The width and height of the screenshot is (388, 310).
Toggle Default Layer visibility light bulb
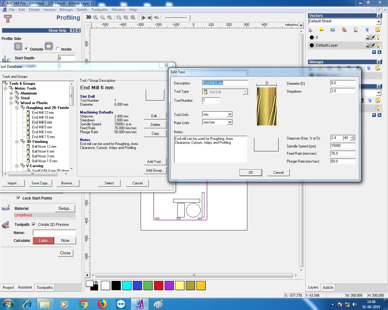click(x=378, y=45)
